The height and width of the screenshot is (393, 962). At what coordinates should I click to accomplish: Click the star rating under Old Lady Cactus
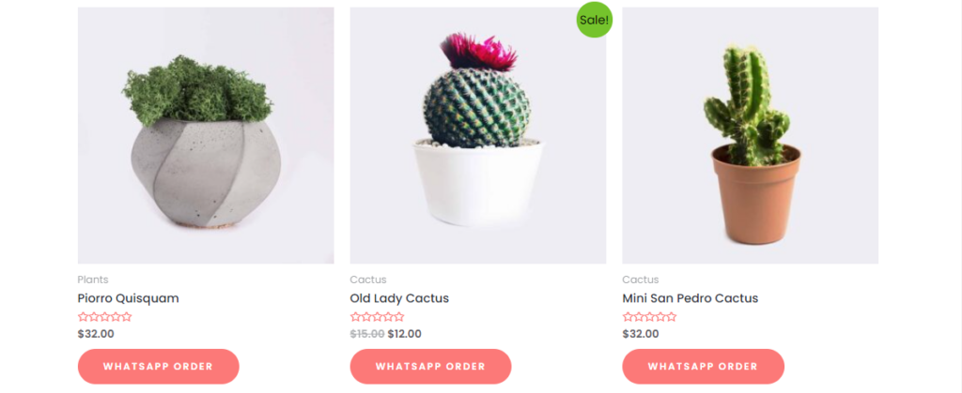click(377, 317)
